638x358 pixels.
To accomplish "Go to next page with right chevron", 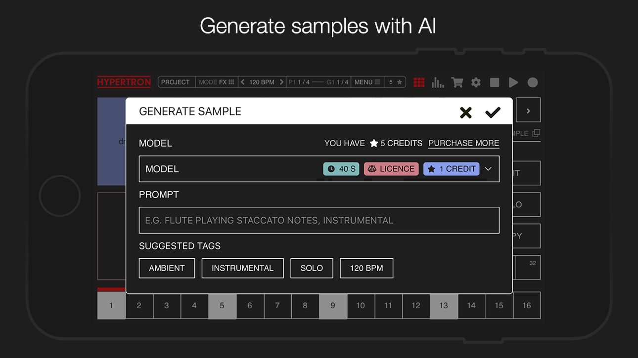I will point(528,110).
